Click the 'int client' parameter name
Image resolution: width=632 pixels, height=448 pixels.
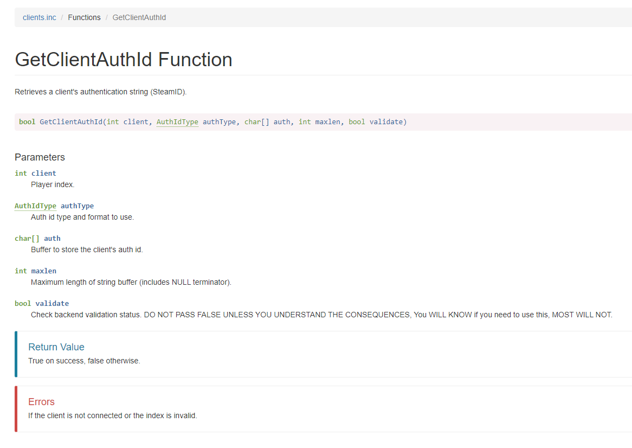coord(35,174)
